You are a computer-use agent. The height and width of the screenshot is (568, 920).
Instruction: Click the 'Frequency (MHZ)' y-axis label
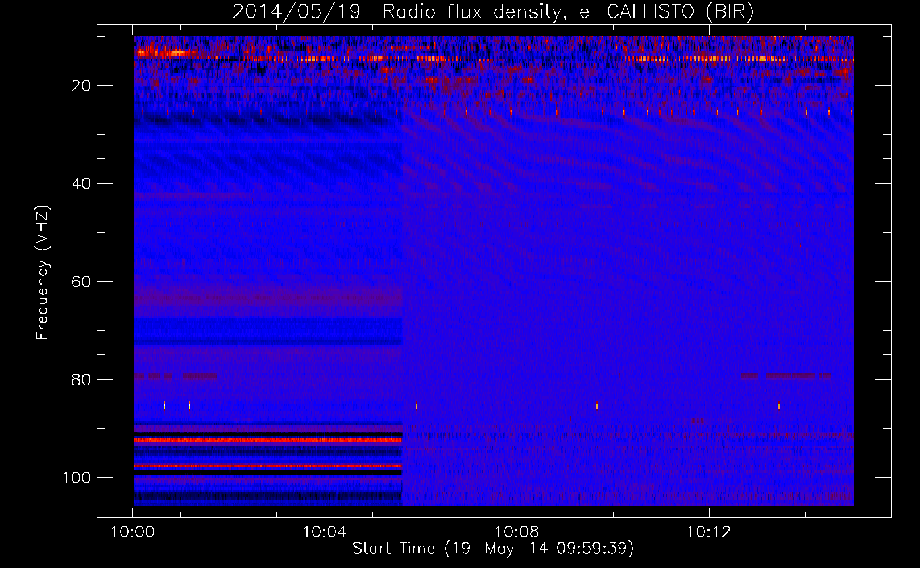[43, 272]
